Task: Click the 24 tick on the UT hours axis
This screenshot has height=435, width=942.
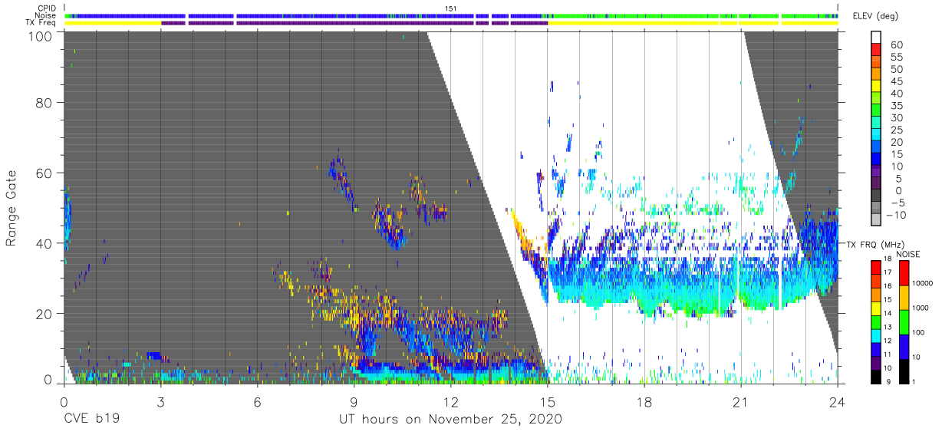Action: click(x=838, y=401)
